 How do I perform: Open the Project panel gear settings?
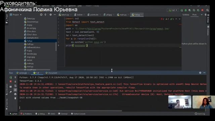(51, 15)
